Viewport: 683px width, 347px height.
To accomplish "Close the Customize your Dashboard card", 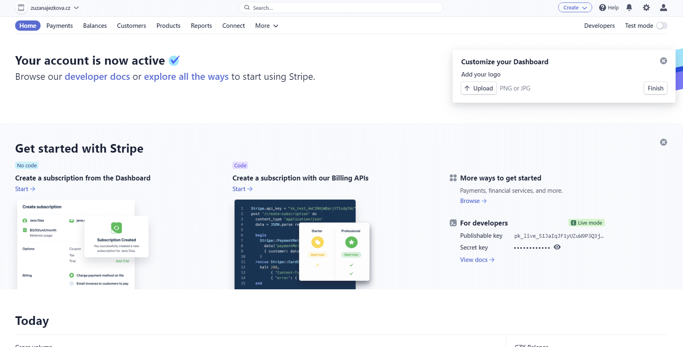I will coord(663,61).
